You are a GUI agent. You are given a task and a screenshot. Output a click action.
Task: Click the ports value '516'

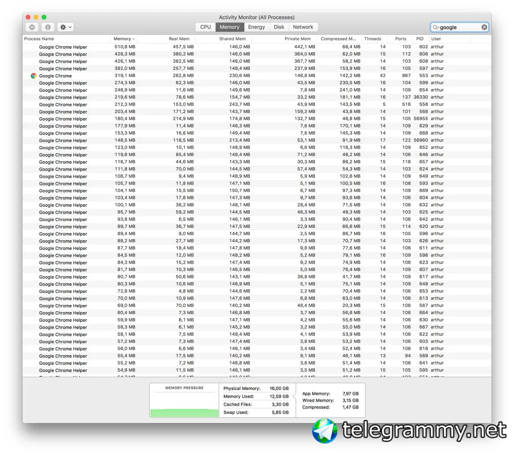(x=406, y=104)
